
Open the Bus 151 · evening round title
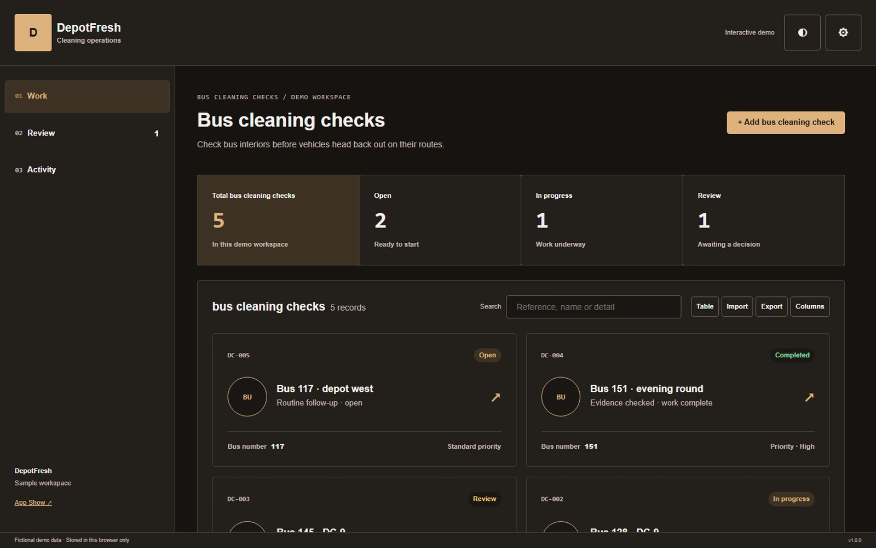point(647,389)
